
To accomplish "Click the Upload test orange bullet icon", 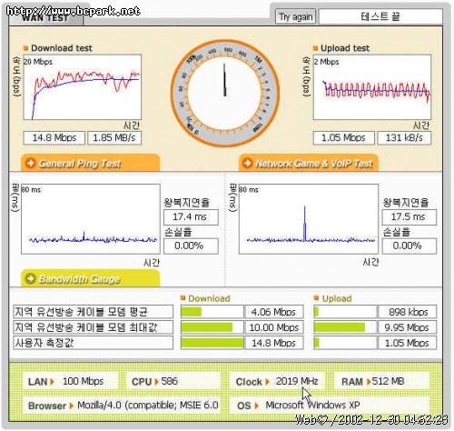I will (x=315, y=48).
